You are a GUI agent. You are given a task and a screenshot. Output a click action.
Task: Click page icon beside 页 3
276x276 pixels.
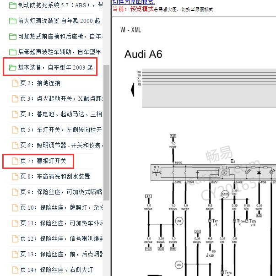click(x=15, y=99)
